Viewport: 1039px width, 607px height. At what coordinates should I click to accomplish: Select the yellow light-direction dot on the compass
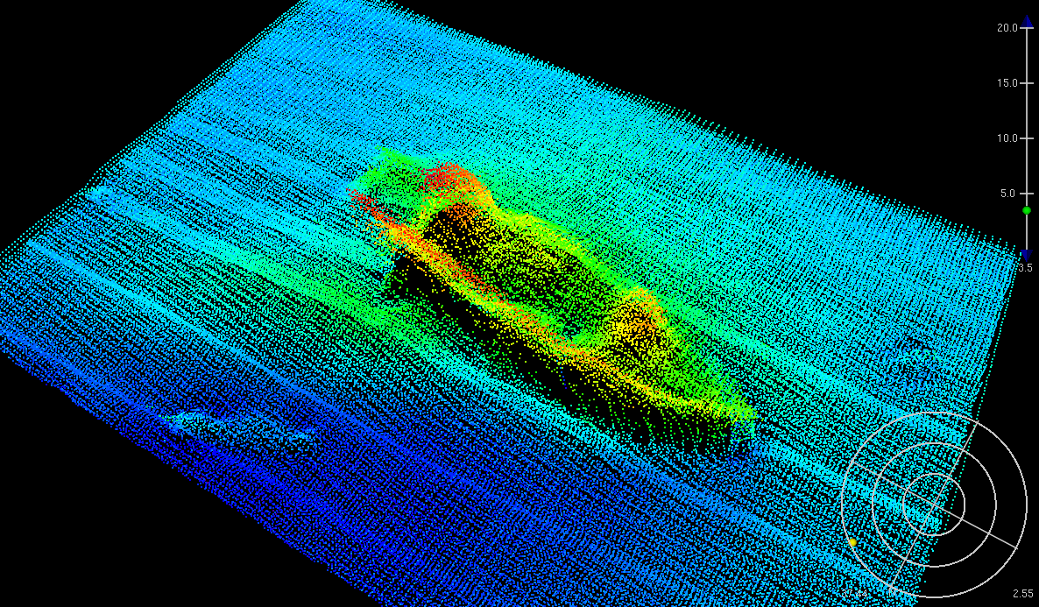pyautogui.click(x=852, y=543)
